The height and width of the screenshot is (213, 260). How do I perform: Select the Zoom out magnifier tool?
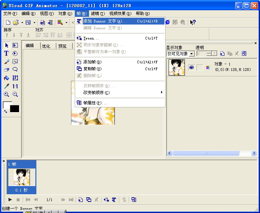click(15, 94)
